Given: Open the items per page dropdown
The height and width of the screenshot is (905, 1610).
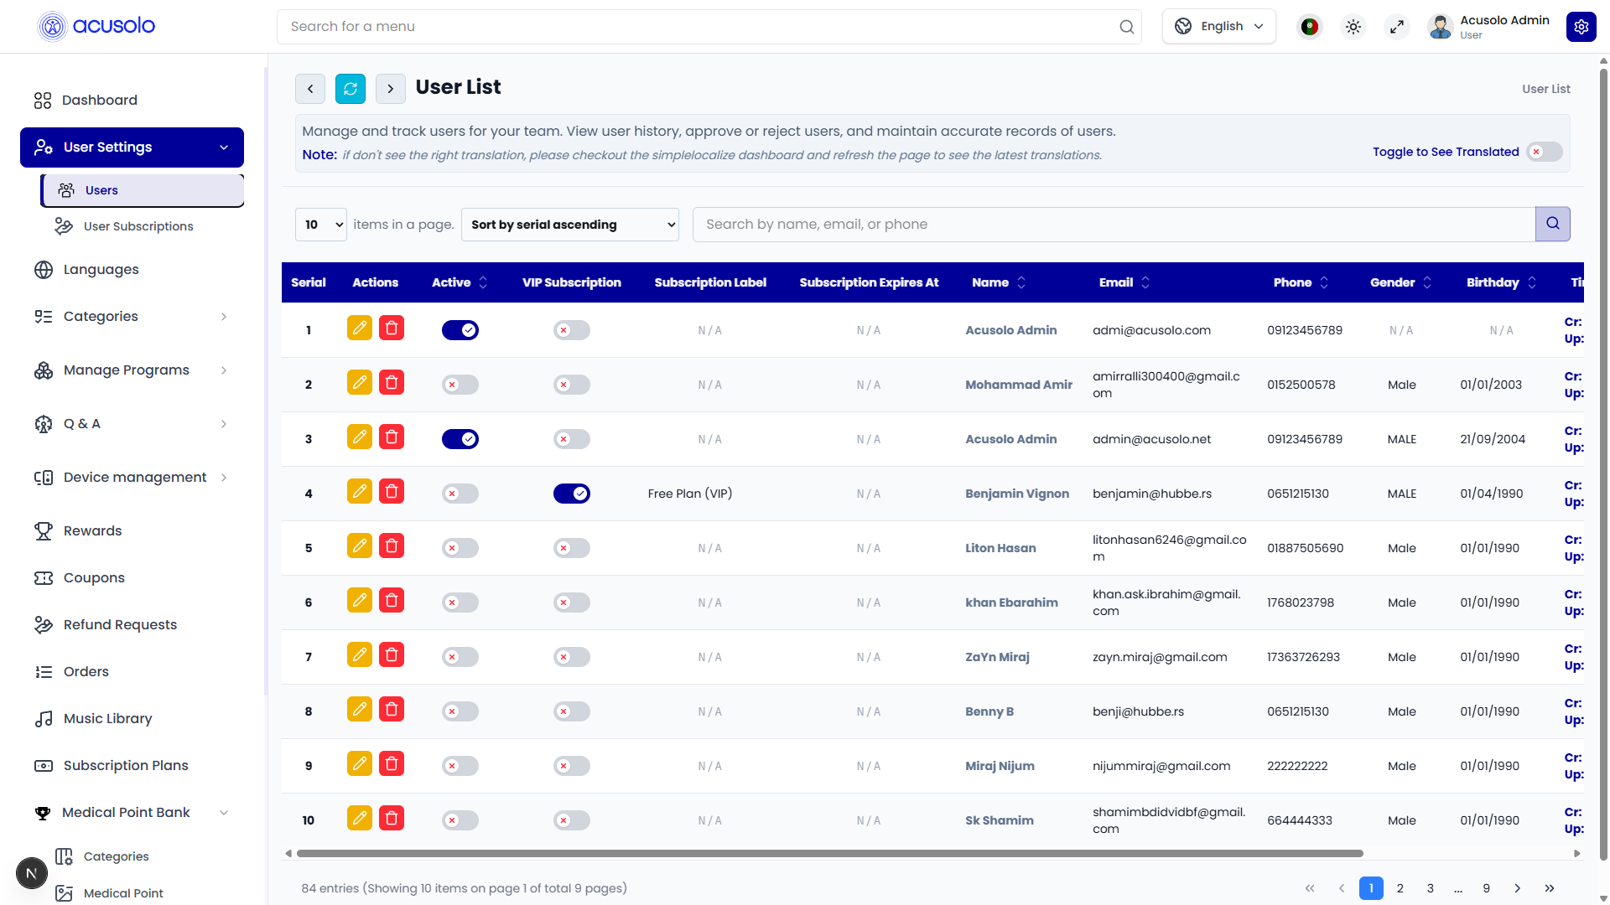Looking at the screenshot, I should click(321, 225).
